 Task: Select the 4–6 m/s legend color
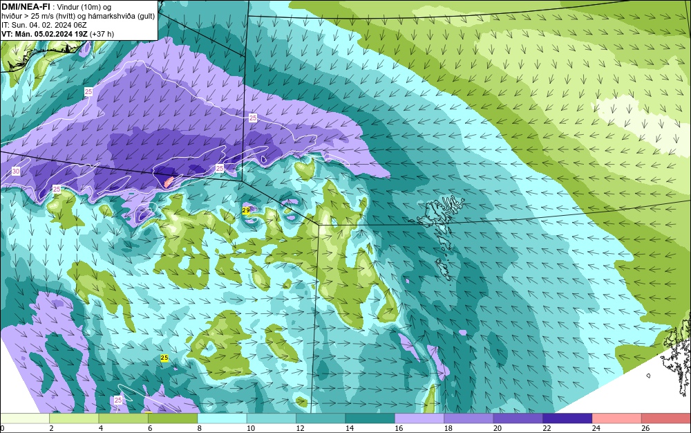click(124, 418)
